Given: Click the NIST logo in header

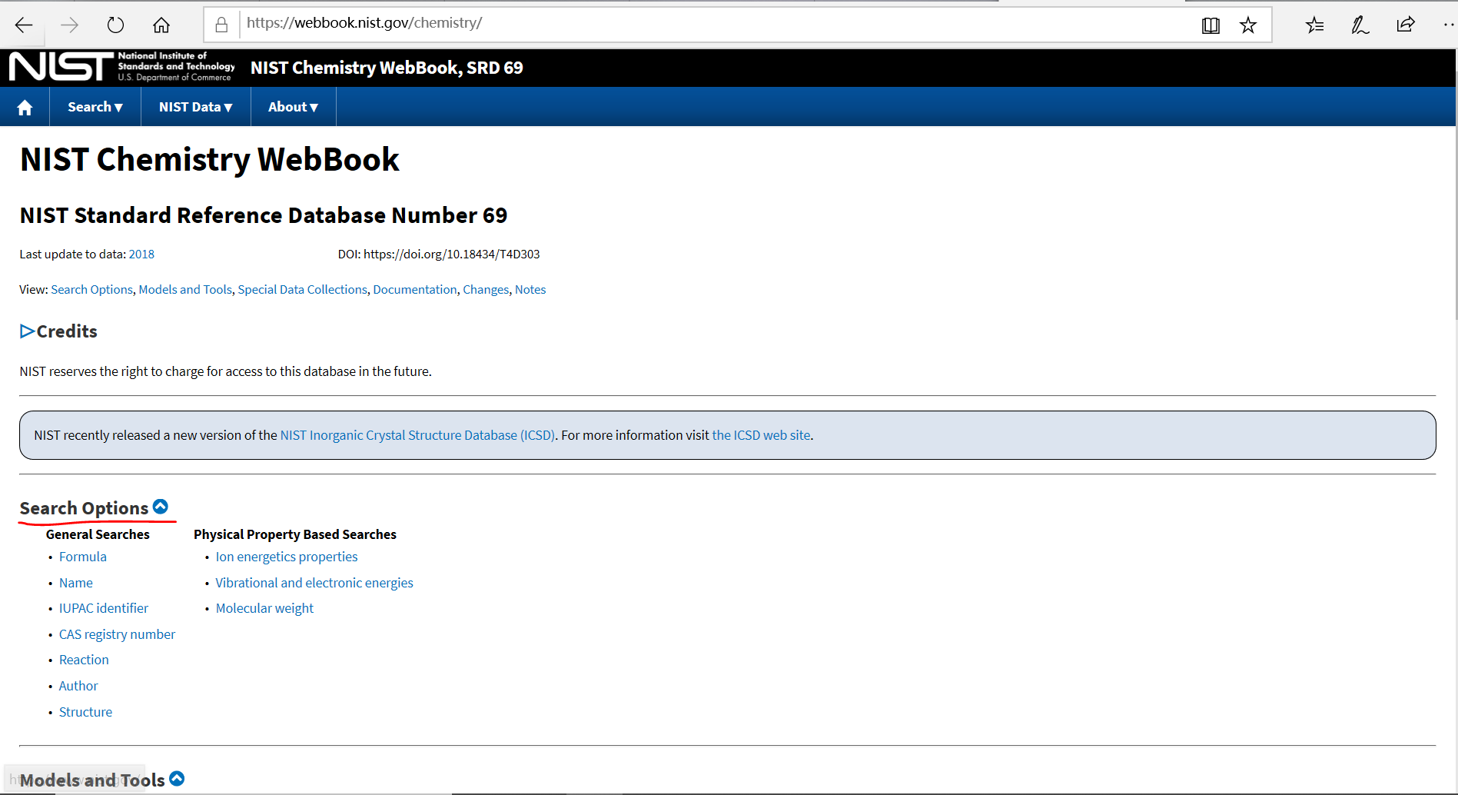Looking at the screenshot, I should [121, 67].
